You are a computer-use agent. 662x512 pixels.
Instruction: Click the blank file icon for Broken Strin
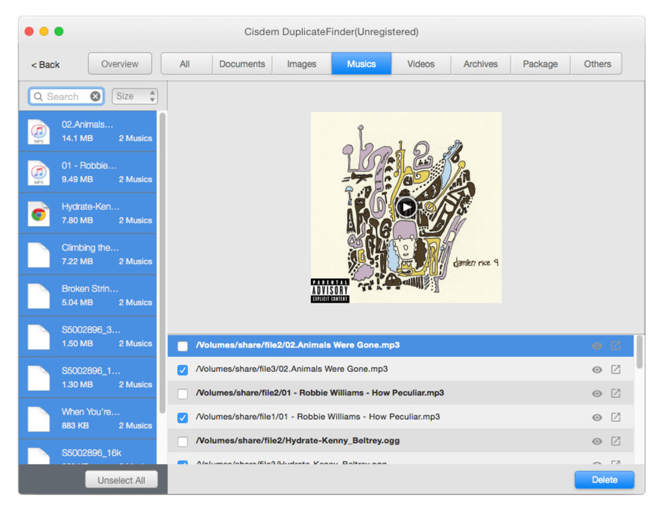pos(39,296)
